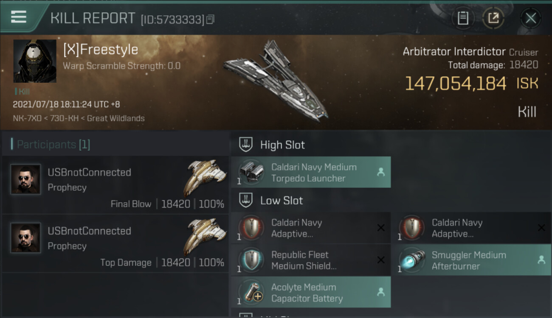Screen dimensions: 552x318
Task: Click the [X]Freestyle pilot name
Action: tap(101, 50)
